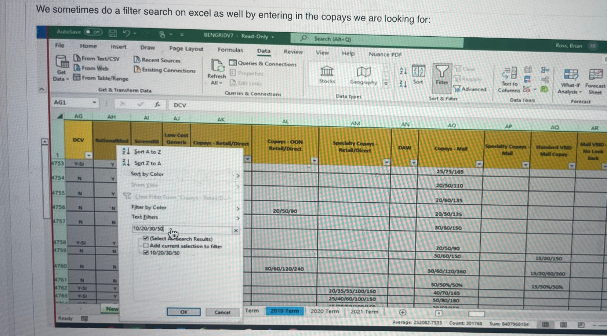Click the Save icon in title bar
The width and height of the screenshot is (607, 336).
click(x=113, y=33)
